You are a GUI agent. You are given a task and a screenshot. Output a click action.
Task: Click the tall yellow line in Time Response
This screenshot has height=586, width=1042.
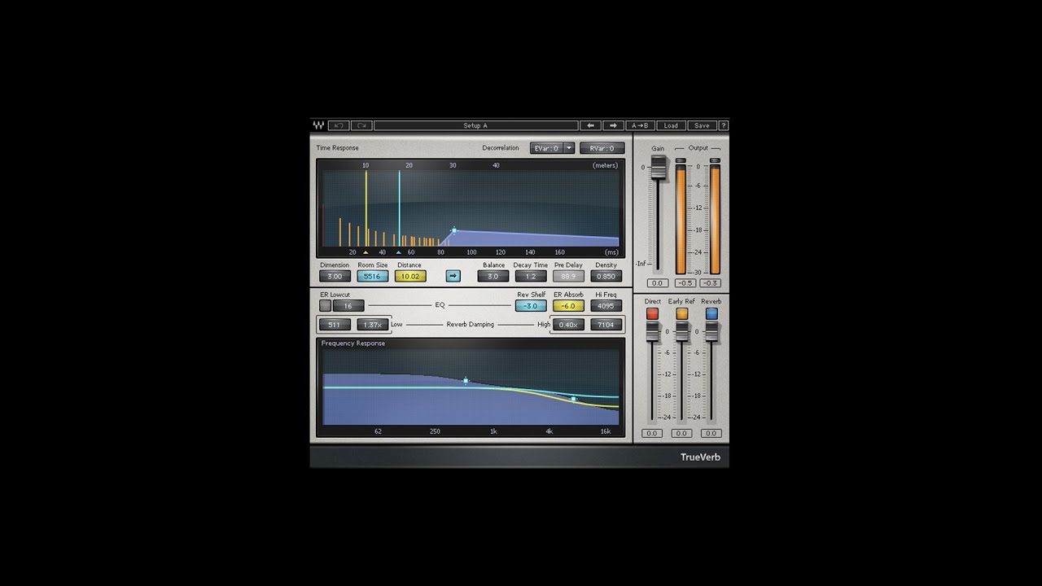366,208
